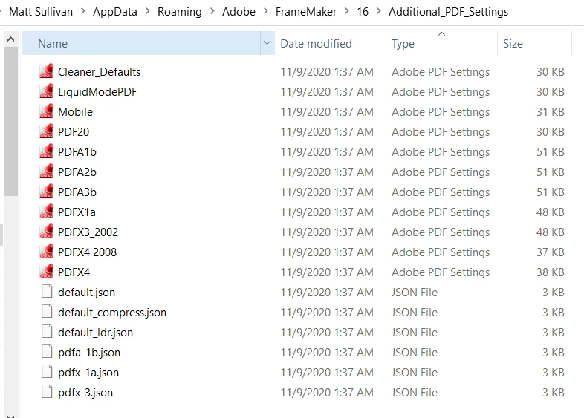The height and width of the screenshot is (418, 584).
Task: Select the PDFA2b file name
Action: click(77, 172)
